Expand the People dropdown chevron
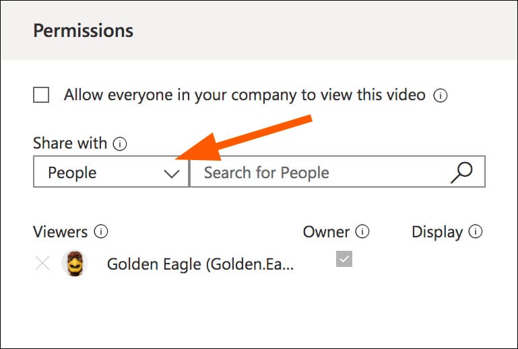Screen dimensions: 518x349 click(172, 173)
